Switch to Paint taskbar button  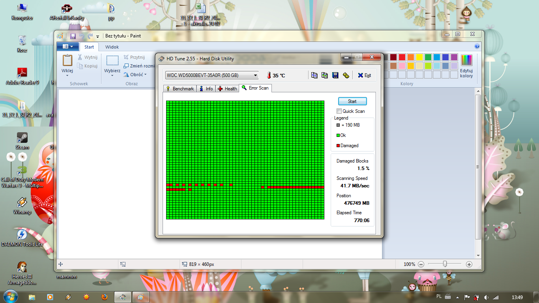coord(141,297)
